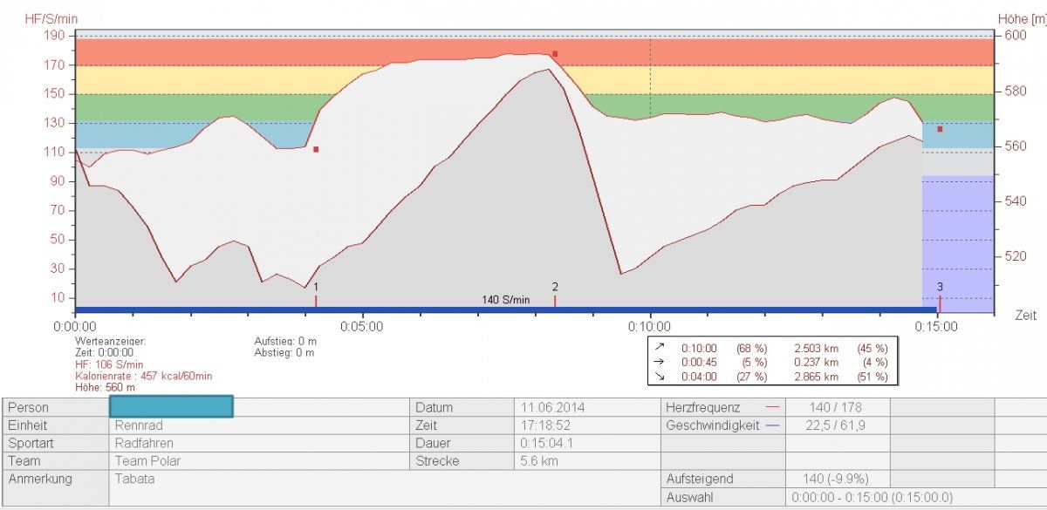1047x510 pixels.
Task: Click the blue Geschwindigkeit legend line
Action: [x=770, y=425]
